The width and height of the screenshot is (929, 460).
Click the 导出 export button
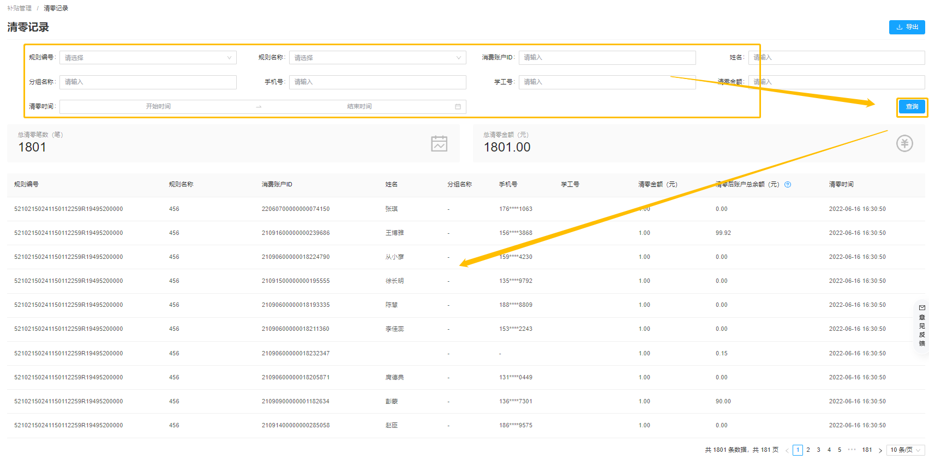907,27
